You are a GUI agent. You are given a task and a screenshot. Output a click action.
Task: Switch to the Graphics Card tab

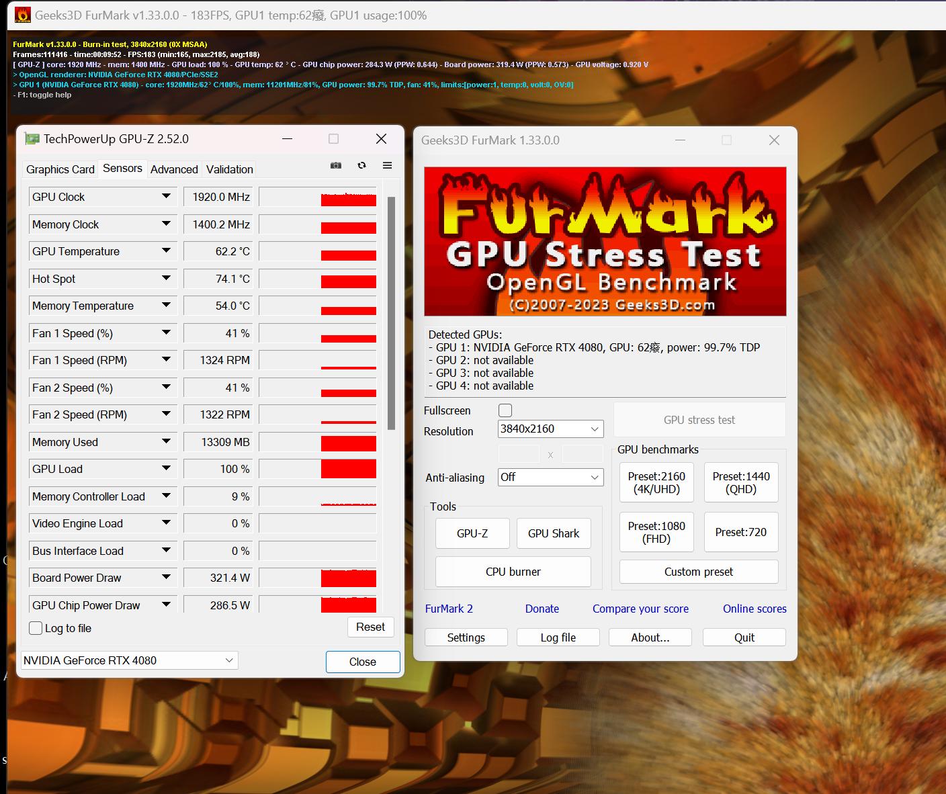(60, 169)
